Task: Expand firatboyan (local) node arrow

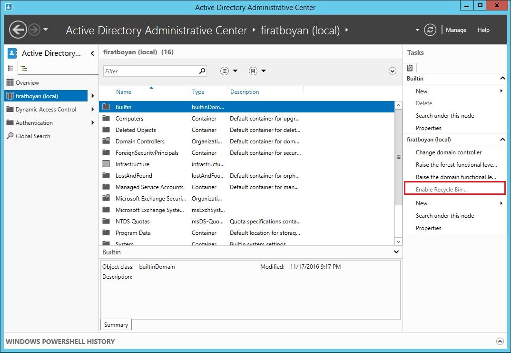Action: pyautogui.click(x=93, y=96)
